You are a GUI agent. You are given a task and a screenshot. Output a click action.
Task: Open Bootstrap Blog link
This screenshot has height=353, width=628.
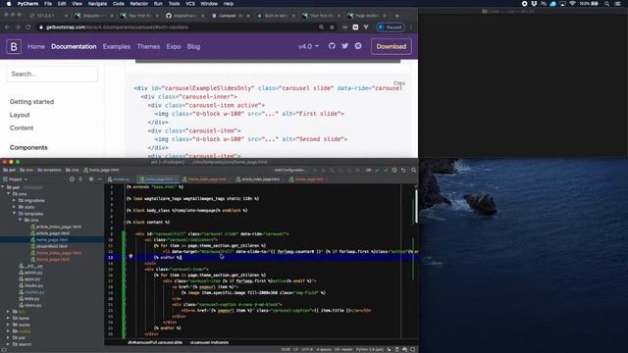click(193, 46)
